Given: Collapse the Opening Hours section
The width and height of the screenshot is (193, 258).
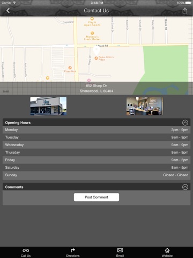Looking at the screenshot, I should click(x=185, y=123).
